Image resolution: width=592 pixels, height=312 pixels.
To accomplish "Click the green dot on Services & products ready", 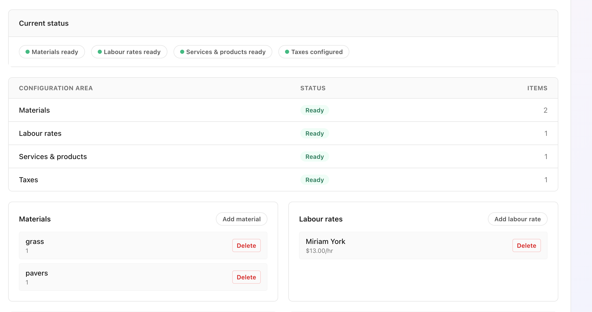I will [x=182, y=52].
